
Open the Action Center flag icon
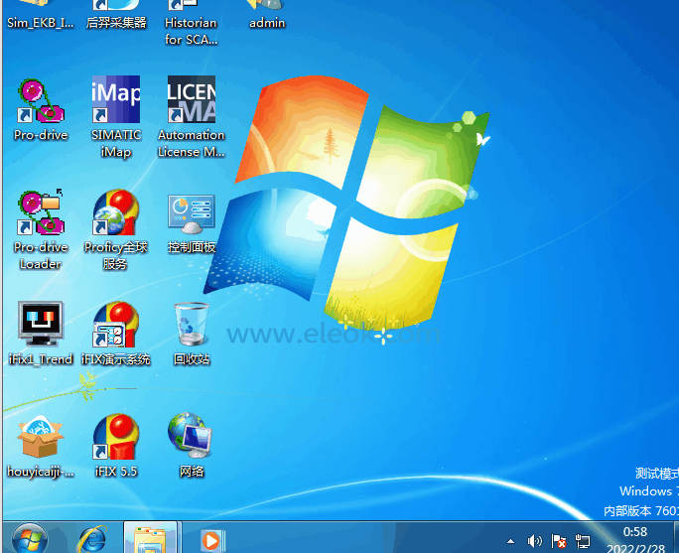tap(559, 541)
